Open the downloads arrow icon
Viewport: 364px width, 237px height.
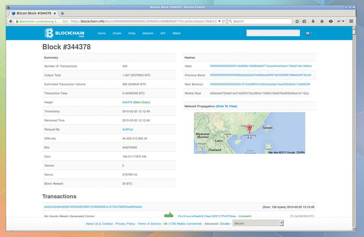(313, 21)
